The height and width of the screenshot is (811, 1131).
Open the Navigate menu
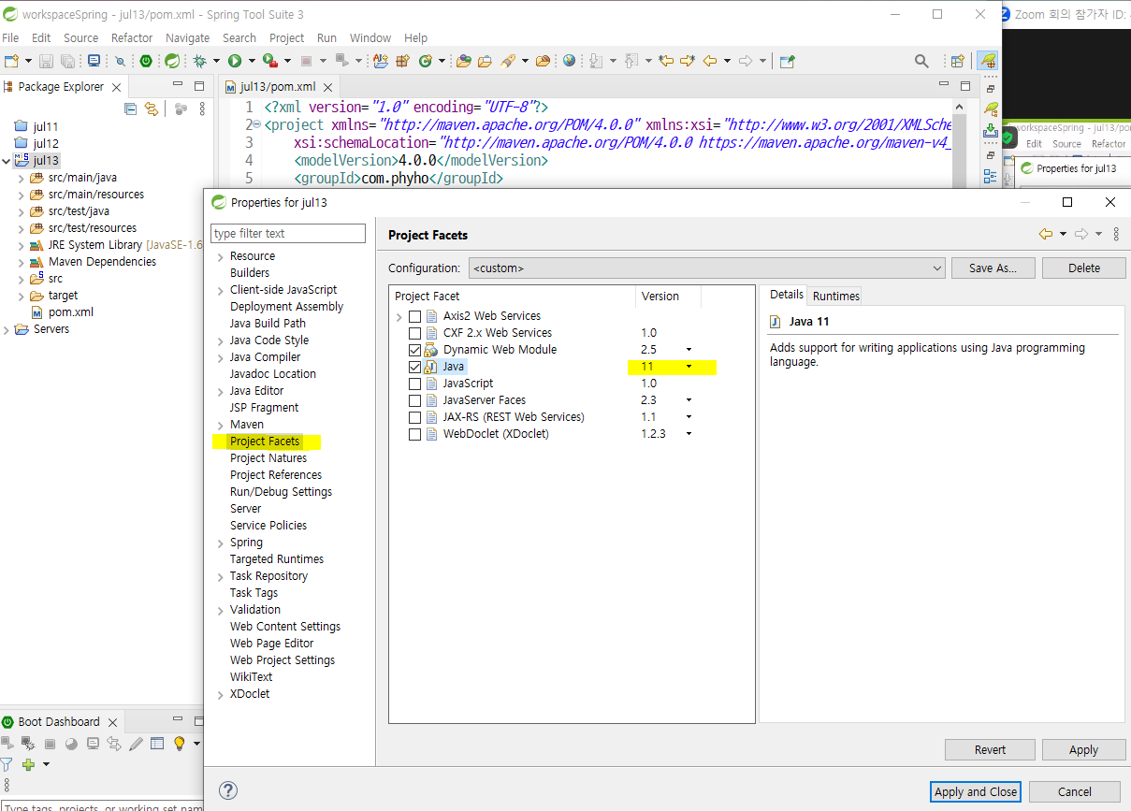point(187,38)
